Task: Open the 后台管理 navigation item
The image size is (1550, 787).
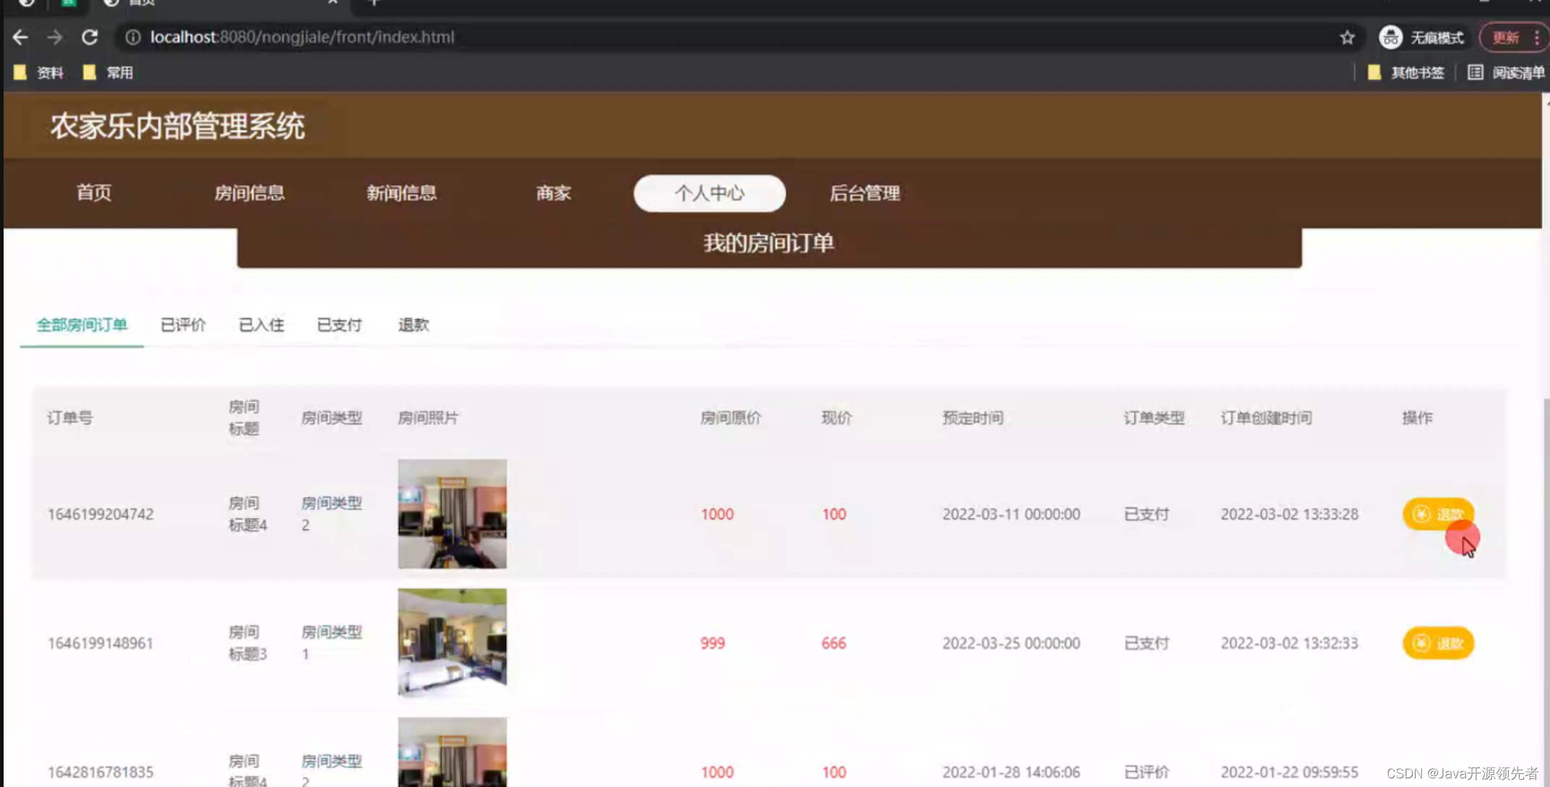Action: click(x=864, y=193)
